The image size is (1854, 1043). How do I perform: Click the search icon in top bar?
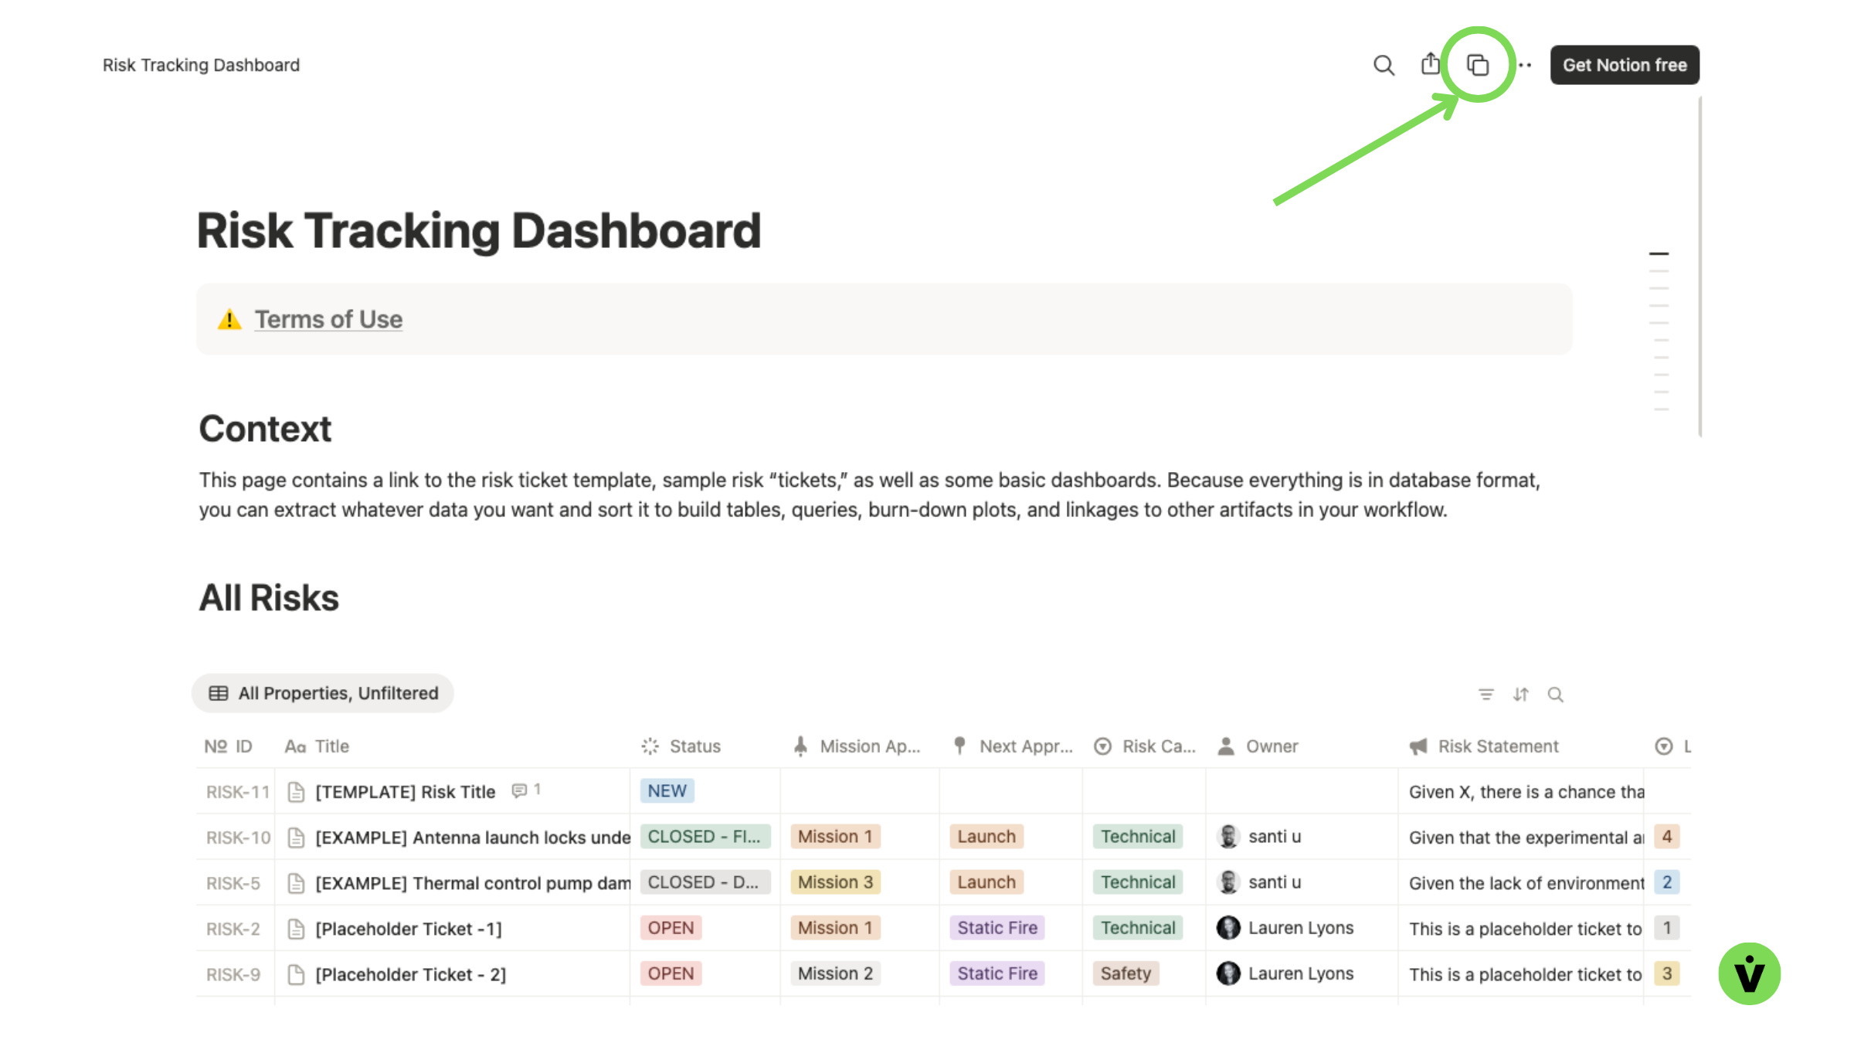tap(1384, 65)
